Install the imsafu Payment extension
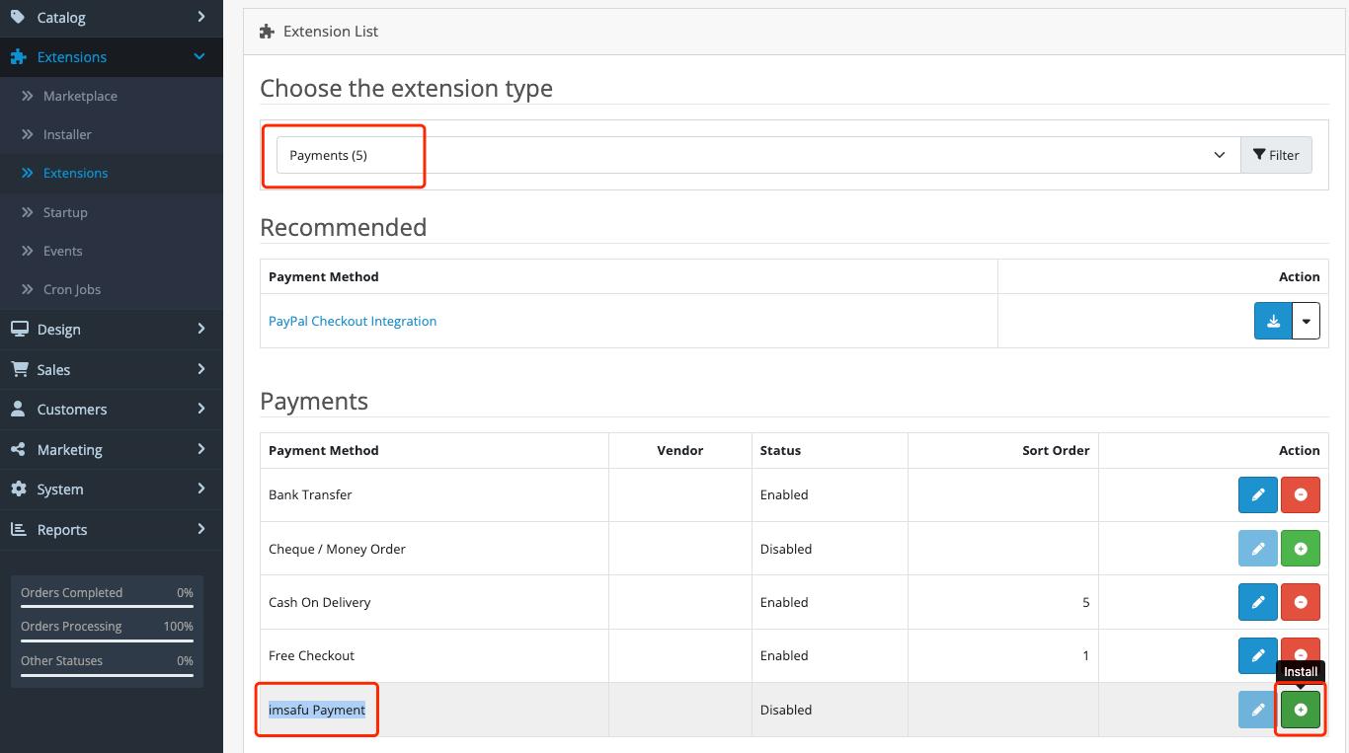The width and height of the screenshot is (1349, 753). (1301, 710)
